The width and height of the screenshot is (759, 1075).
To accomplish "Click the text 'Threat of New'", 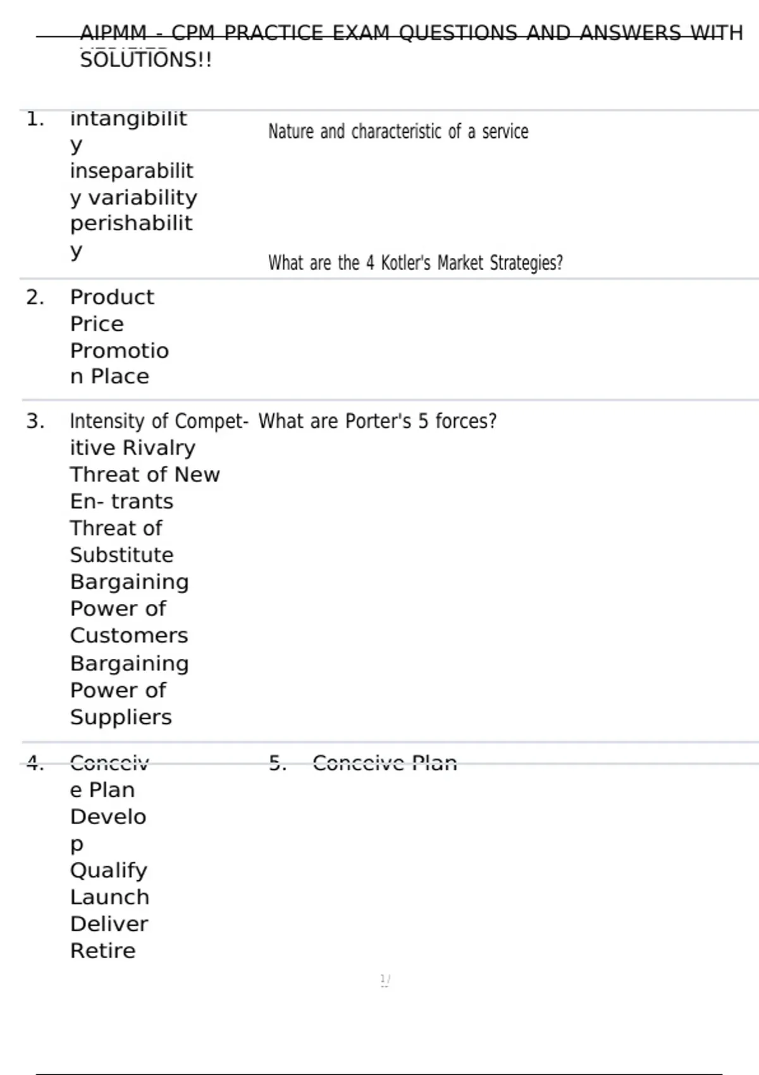I will (x=145, y=474).
